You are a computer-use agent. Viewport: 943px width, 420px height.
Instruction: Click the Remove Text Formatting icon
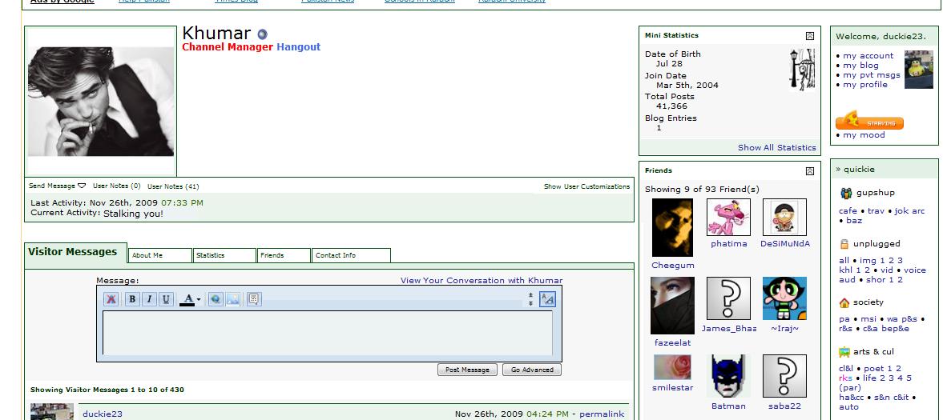click(x=111, y=299)
